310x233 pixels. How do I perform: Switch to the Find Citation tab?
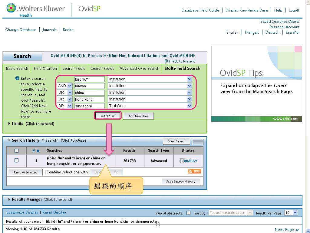point(45,68)
